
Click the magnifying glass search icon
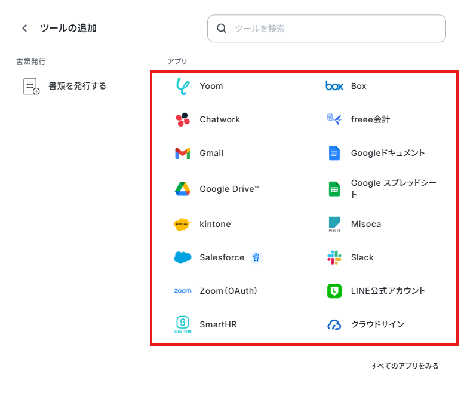point(222,29)
